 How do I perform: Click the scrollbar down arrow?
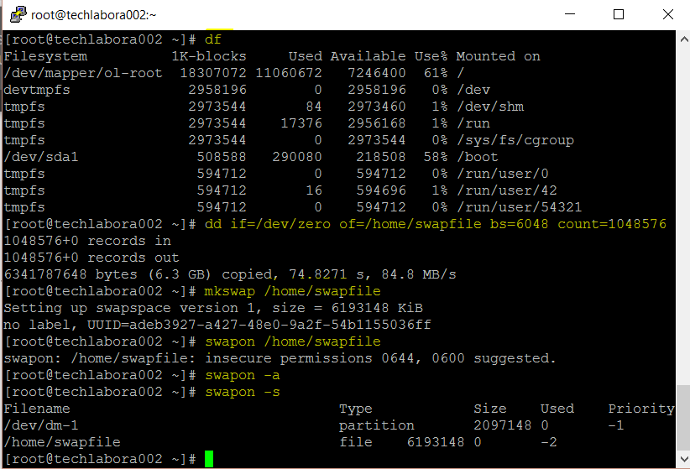coord(682,461)
